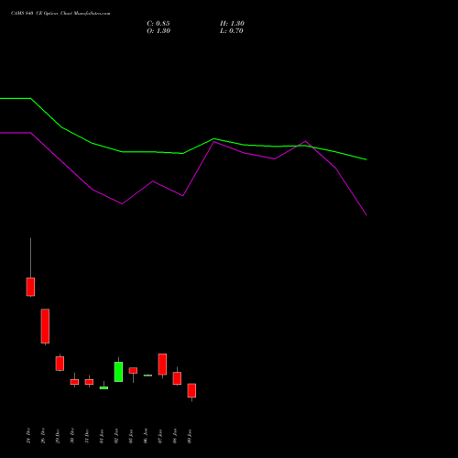Click the '01 Jan' date axis label
The width and height of the screenshot is (458, 458).
tap(102, 436)
